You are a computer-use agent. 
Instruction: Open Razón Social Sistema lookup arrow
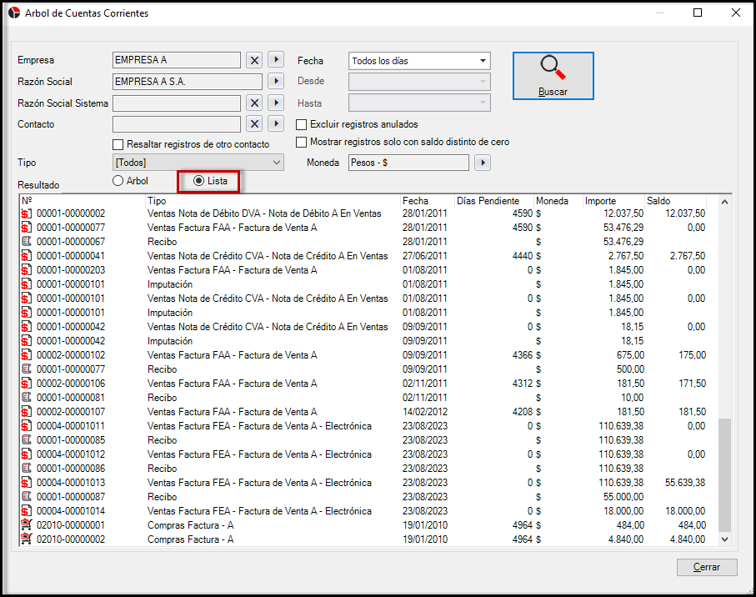tap(276, 103)
